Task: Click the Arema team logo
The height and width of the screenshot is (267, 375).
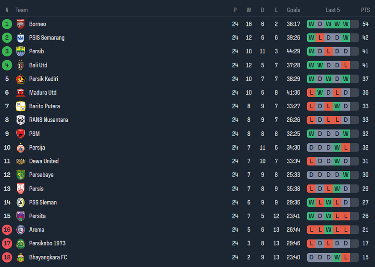Action: click(x=20, y=229)
